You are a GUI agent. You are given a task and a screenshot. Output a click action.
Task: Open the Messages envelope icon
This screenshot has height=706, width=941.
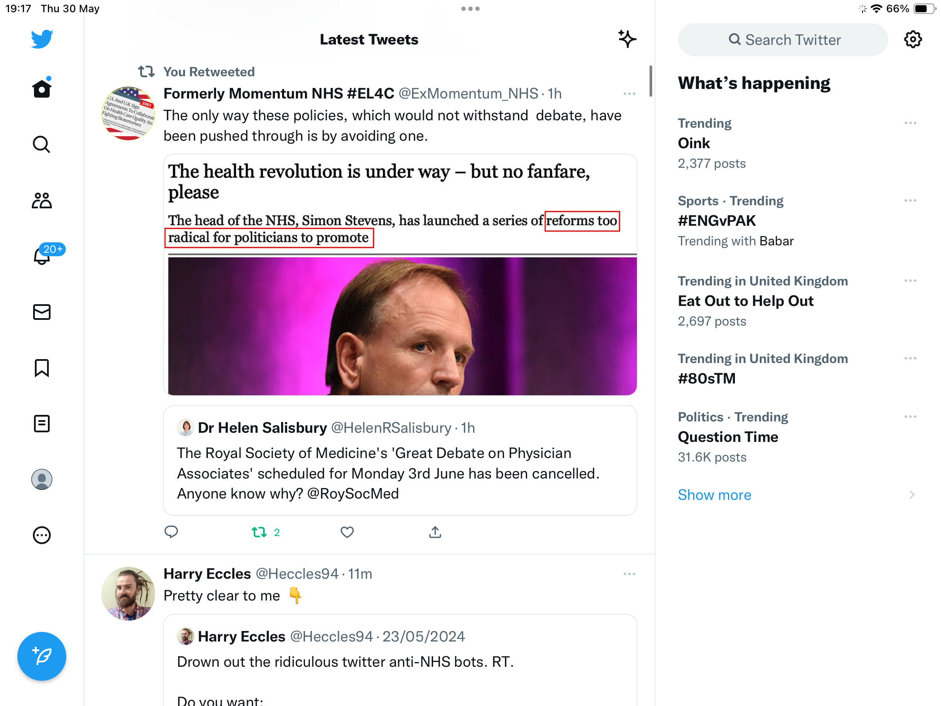[x=42, y=312]
